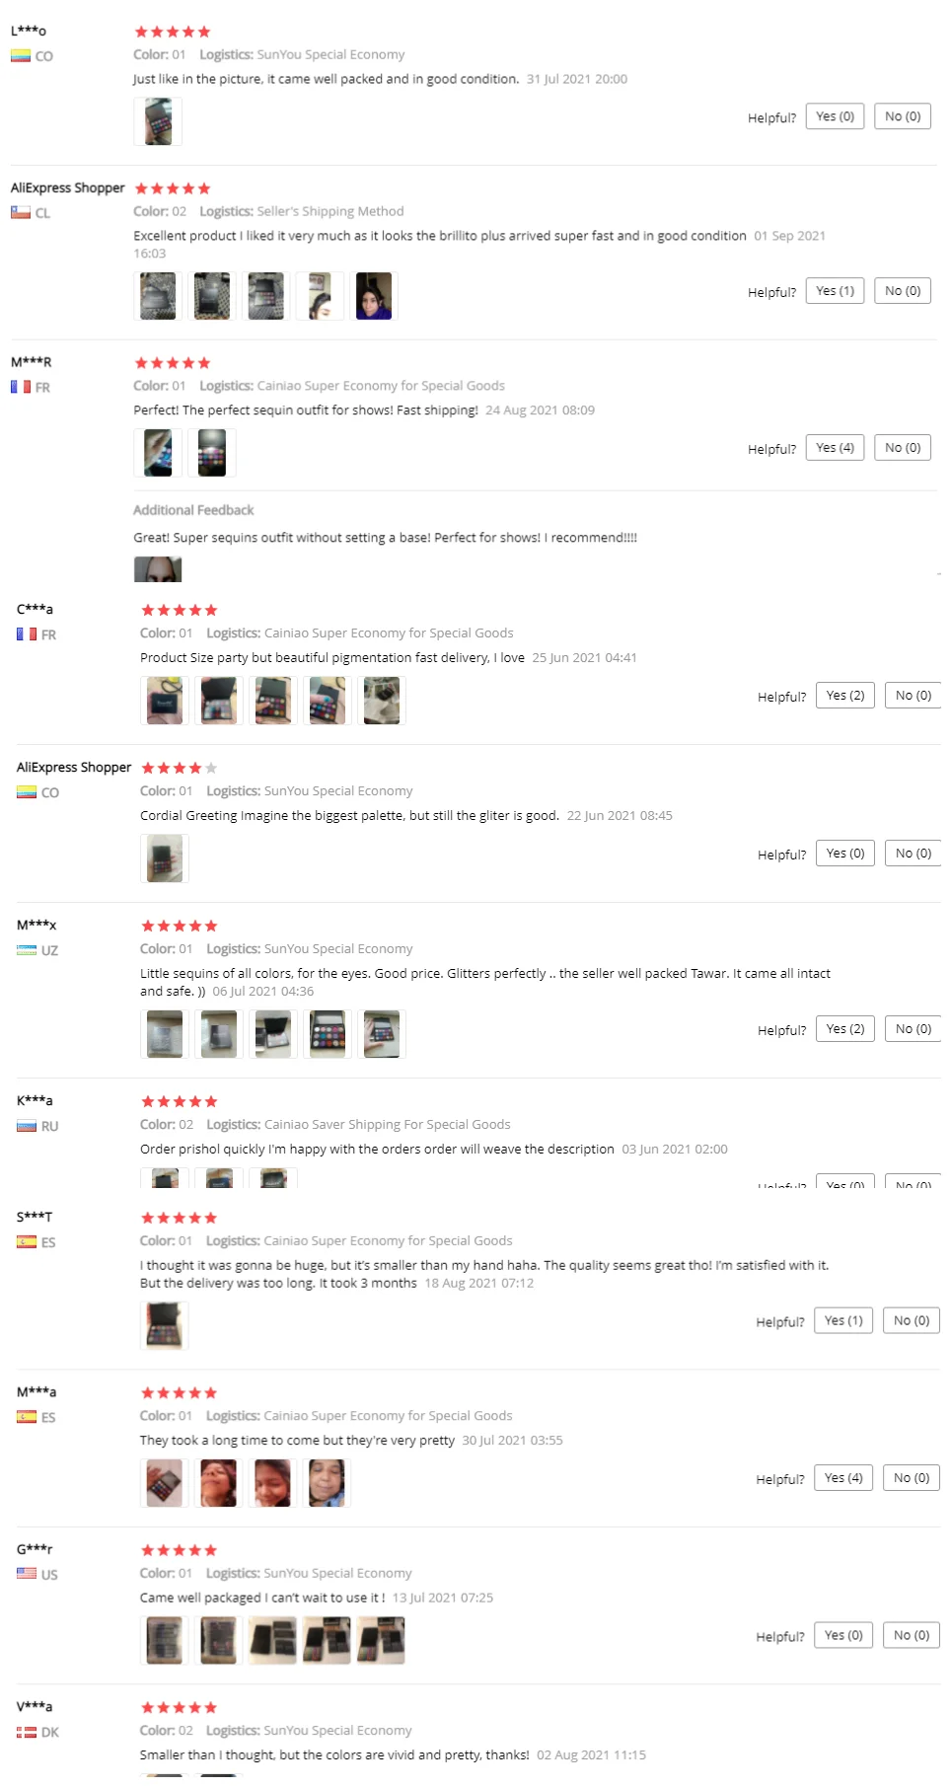Click the Colombia flag beside L***o
The height and width of the screenshot is (1787, 951).
pyautogui.click(x=21, y=56)
